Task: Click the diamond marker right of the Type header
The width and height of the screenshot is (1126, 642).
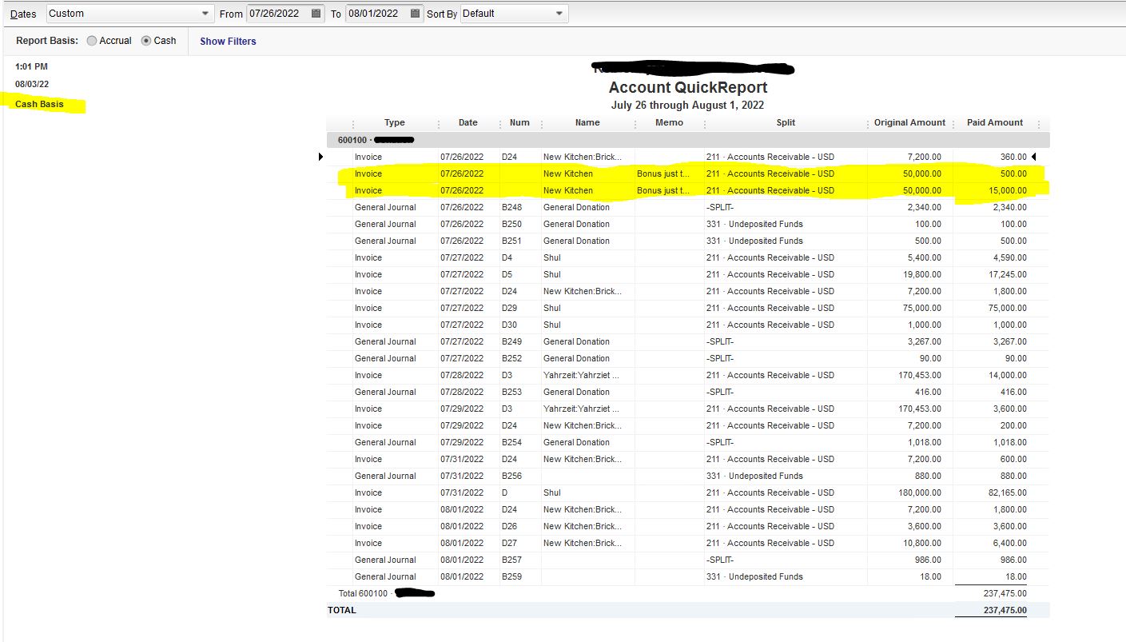Action: coord(438,122)
